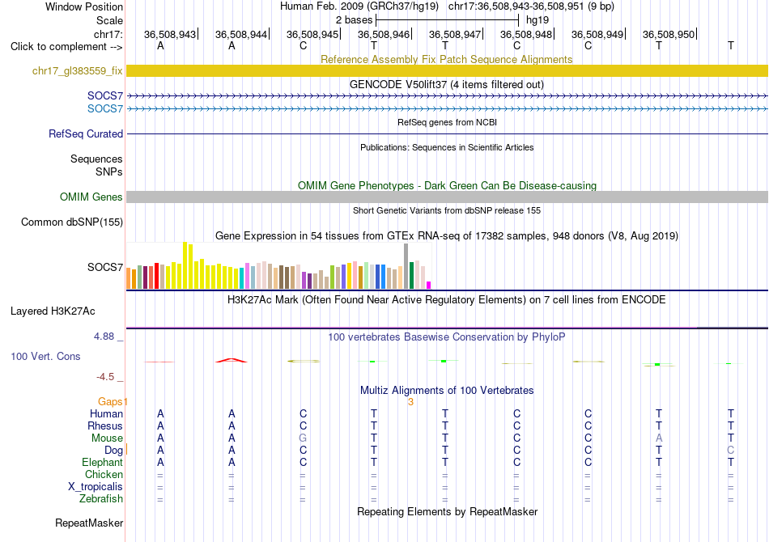Viewport: 769px width, 542px height.
Task: Click the 'GENCODE V50lift37 (4 items filtered out)' title
Action: pyautogui.click(x=447, y=84)
